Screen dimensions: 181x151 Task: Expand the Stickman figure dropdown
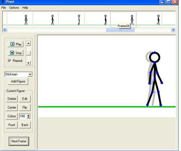click(x=30, y=74)
